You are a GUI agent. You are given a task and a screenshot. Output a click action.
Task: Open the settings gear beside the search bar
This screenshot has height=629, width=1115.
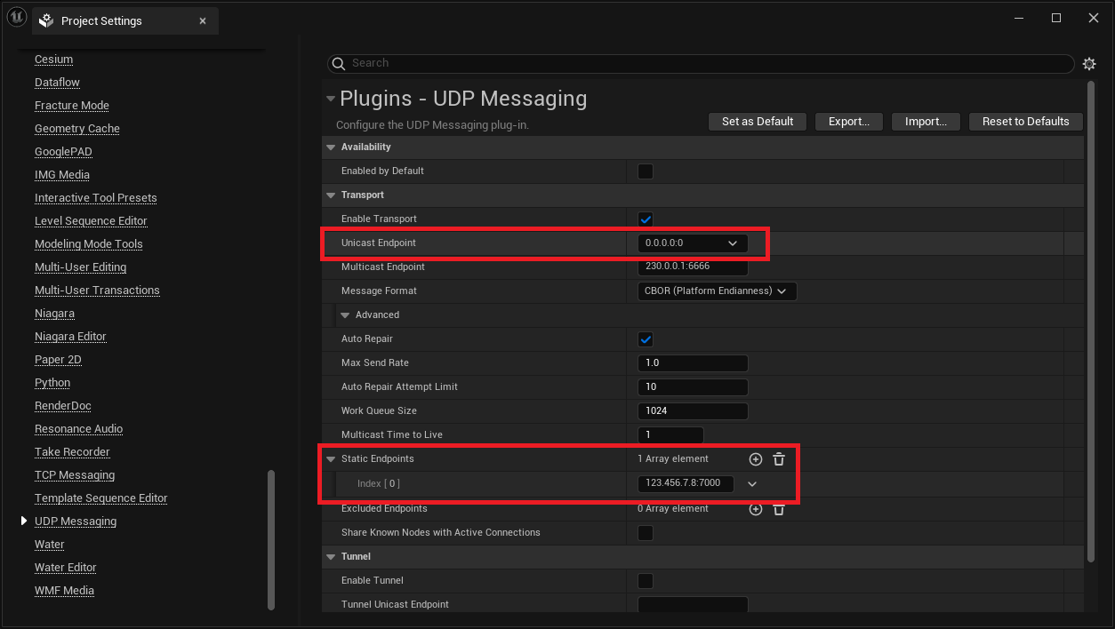click(x=1089, y=63)
